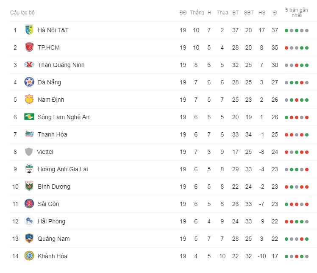This screenshot has height=273, width=317.
Task: Click the Sài Gòn round club badge
Action: click(x=29, y=203)
